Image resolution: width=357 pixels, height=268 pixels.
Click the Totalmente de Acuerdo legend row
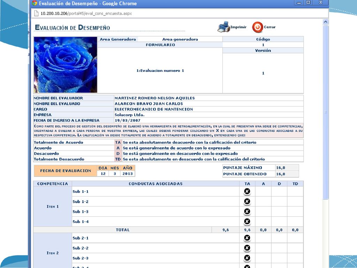click(x=168, y=142)
